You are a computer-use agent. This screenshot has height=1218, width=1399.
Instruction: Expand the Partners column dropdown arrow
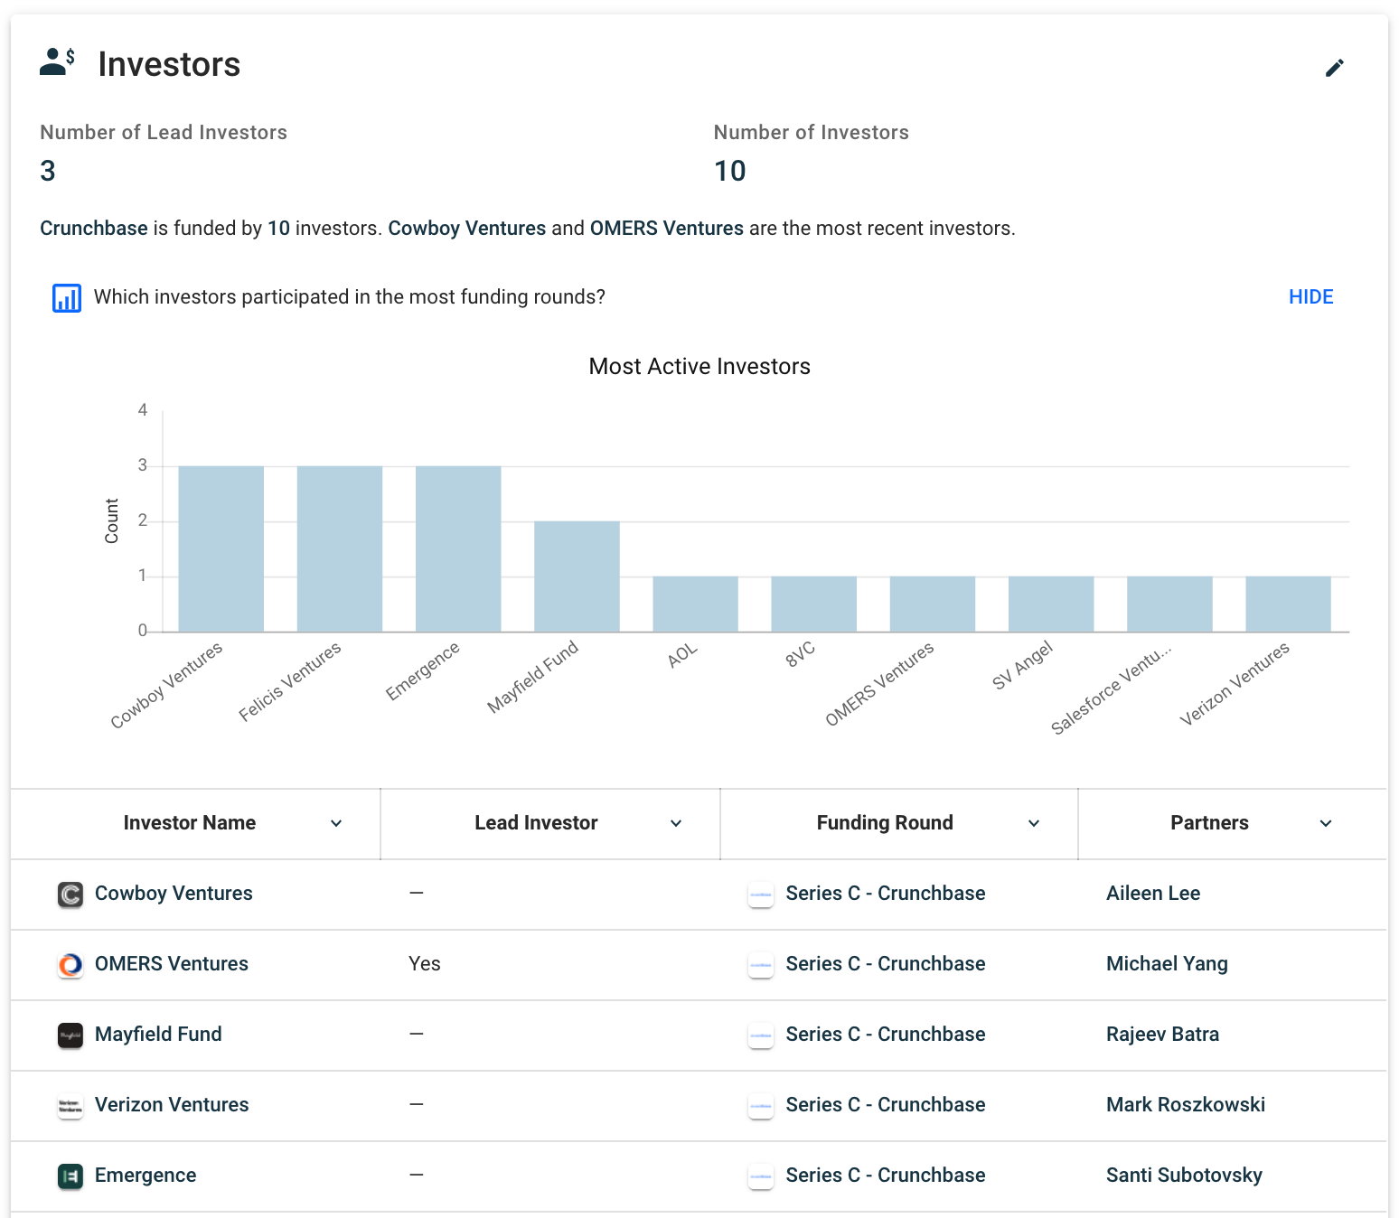click(x=1326, y=823)
